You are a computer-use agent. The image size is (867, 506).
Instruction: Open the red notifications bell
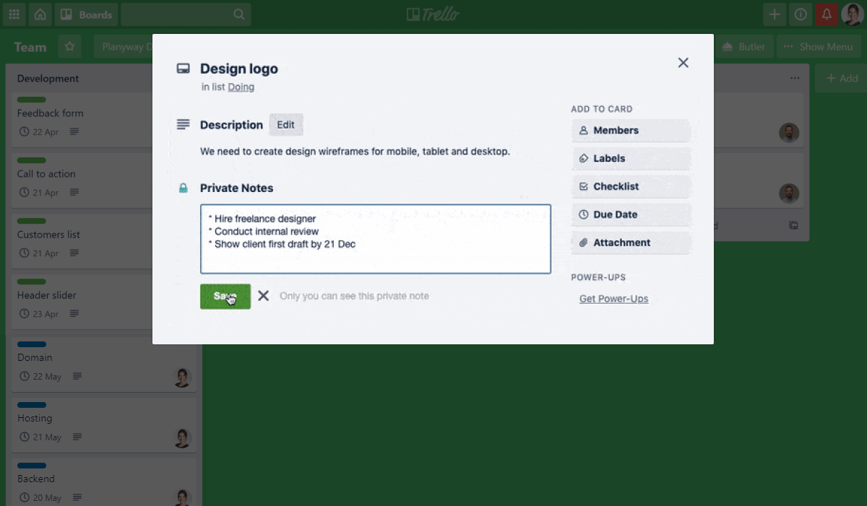(x=827, y=14)
